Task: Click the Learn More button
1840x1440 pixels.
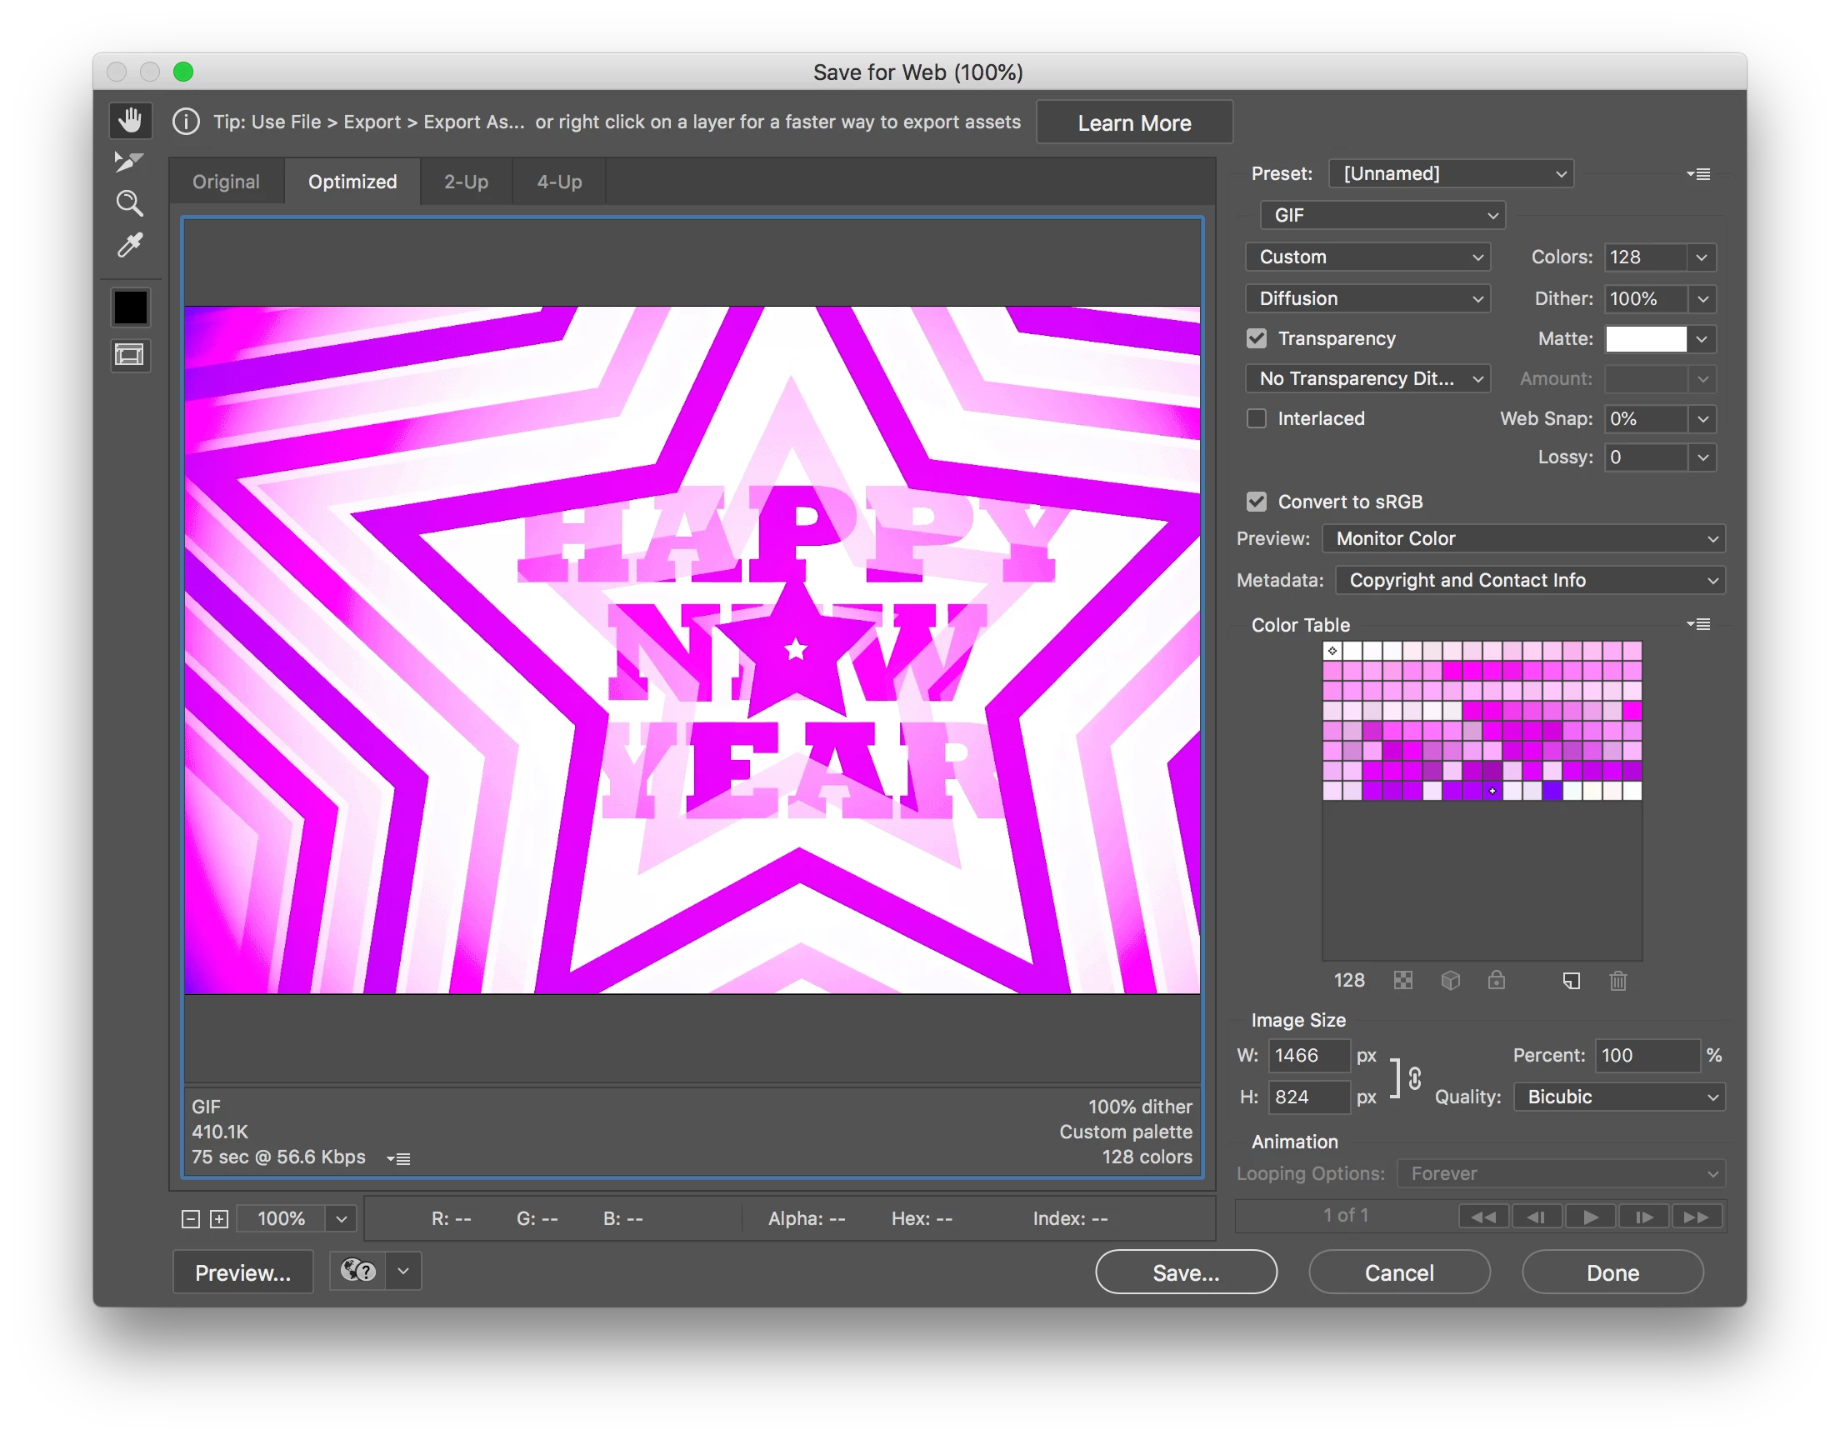Action: point(1133,123)
